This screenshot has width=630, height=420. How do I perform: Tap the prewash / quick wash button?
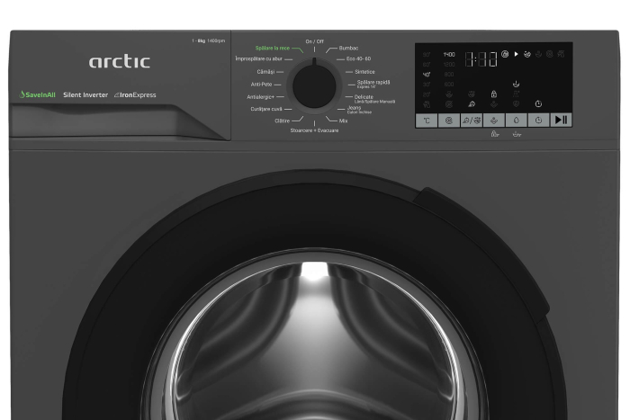click(472, 120)
